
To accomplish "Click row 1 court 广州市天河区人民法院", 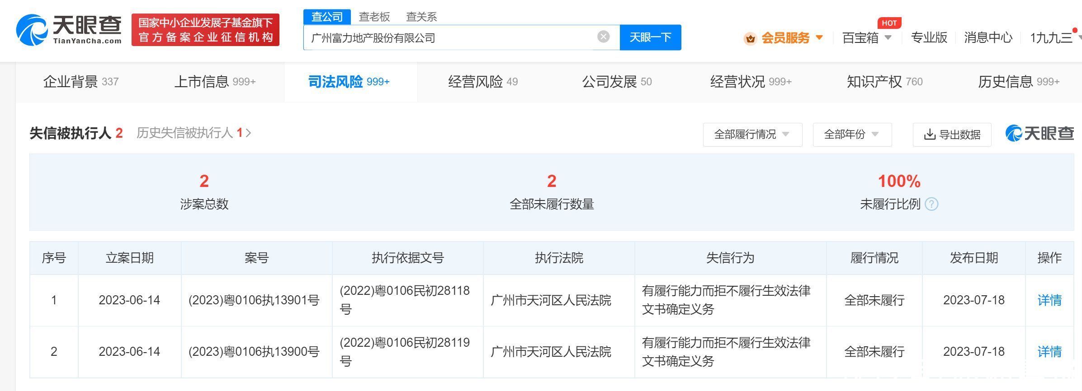I will 551,300.
